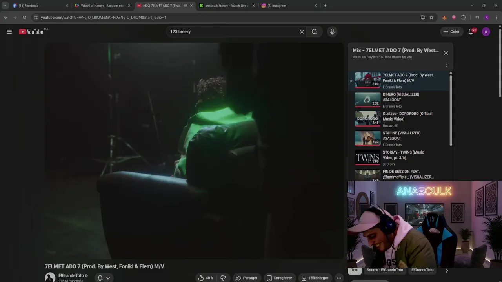Click the video player area
The height and width of the screenshot is (282, 502).
pos(194,151)
